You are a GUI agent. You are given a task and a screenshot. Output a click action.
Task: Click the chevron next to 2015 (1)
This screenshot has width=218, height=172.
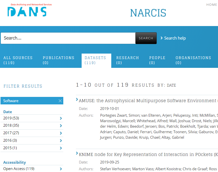pos(61,148)
